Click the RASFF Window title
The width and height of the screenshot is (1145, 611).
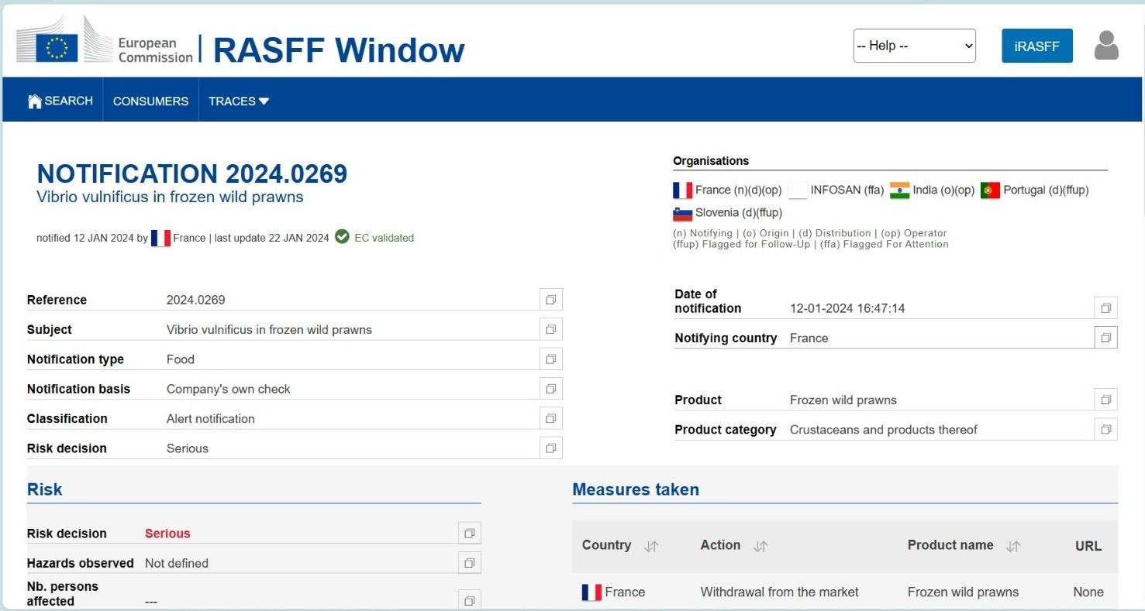click(339, 50)
